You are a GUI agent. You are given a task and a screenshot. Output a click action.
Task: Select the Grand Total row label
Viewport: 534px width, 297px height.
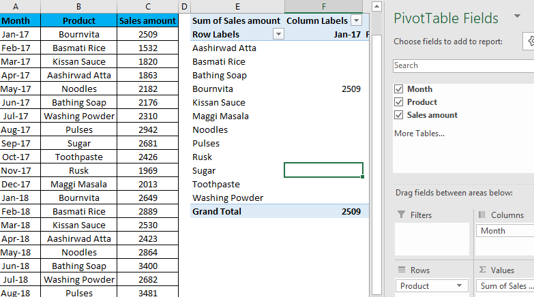[x=217, y=212]
